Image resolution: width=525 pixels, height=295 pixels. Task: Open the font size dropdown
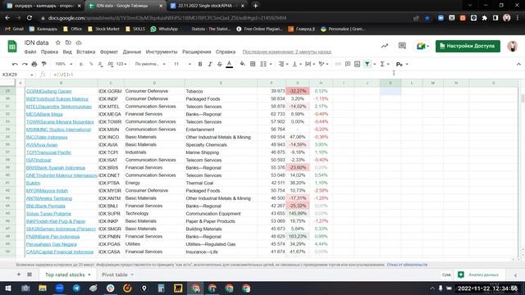pos(182,64)
